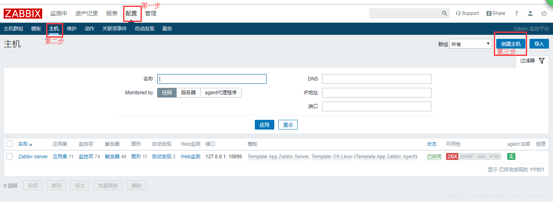This screenshot has width=553, height=202.
Task: Toggle the select-all hosts checkbox
Action: point(9,144)
